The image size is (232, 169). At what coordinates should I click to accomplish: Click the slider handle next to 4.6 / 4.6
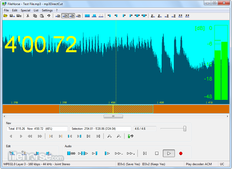click(x=185, y=129)
